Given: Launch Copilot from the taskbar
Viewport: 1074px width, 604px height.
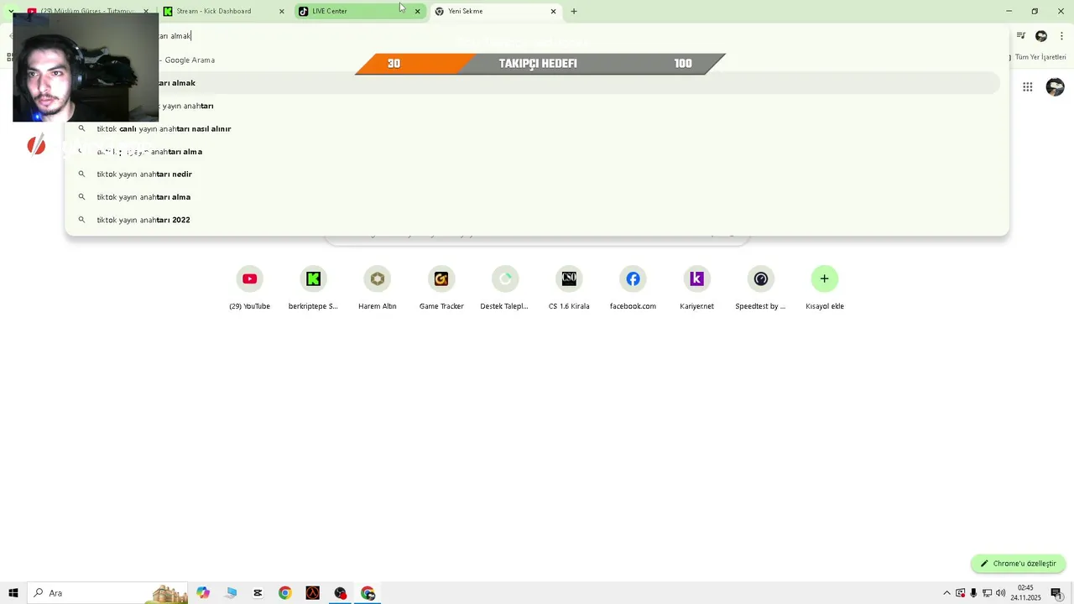Looking at the screenshot, I should click(203, 593).
